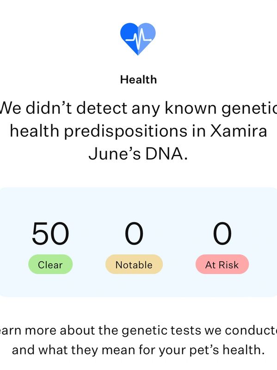Click the red At Risk badge

[x=222, y=264]
